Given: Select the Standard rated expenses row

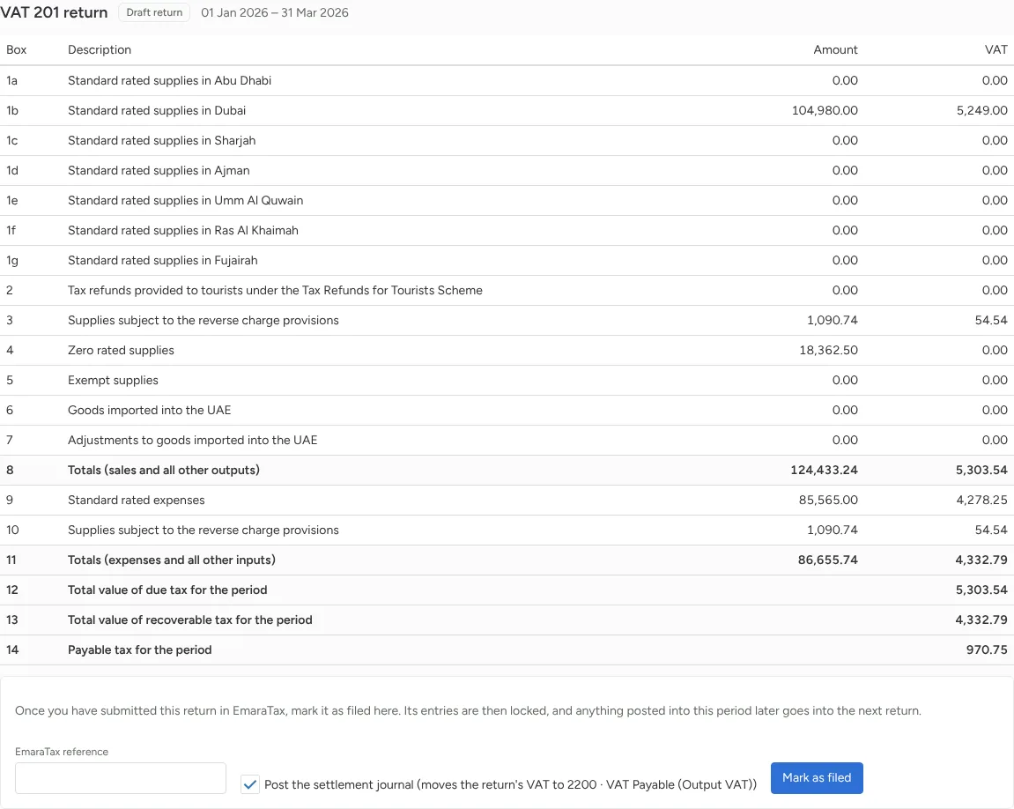Looking at the screenshot, I should (x=507, y=500).
